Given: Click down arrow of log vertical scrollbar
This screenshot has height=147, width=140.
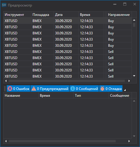Looking at the screenshot, I should [134, 136].
